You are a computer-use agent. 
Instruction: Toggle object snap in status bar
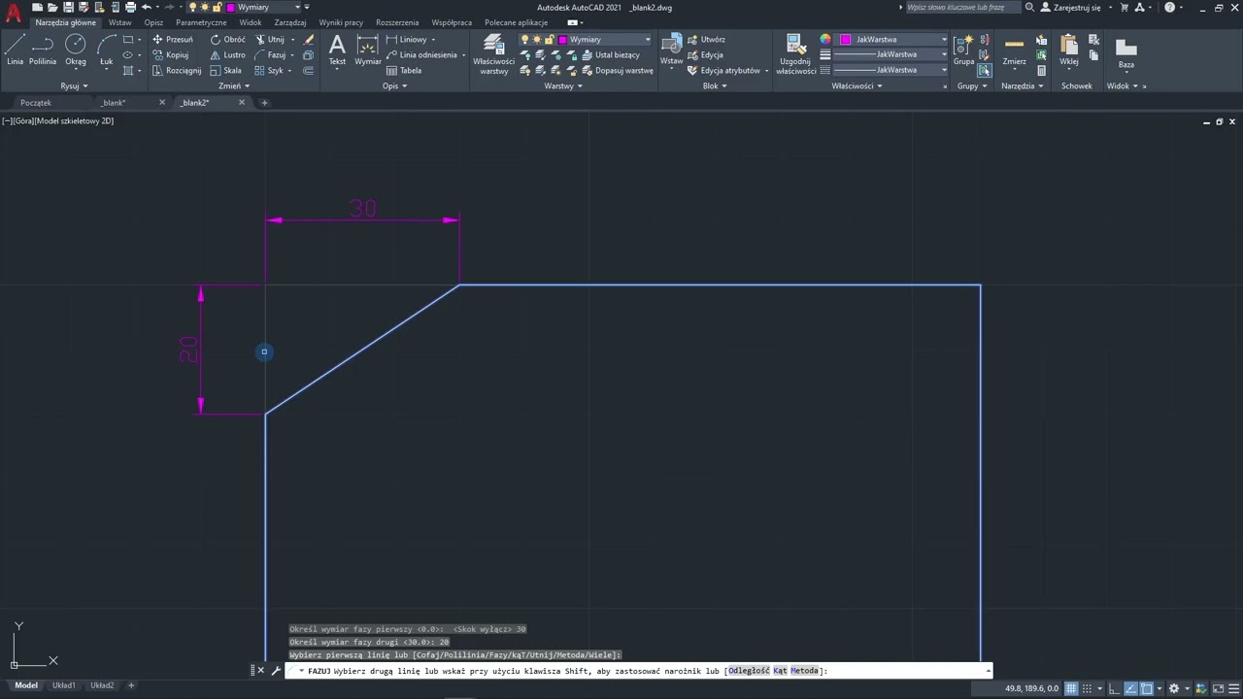tap(1147, 688)
